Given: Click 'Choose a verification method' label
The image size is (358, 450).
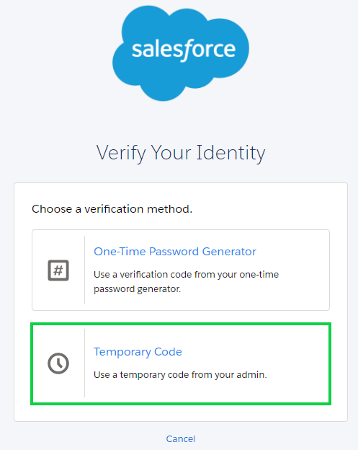Looking at the screenshot, I should [x=112, y=209].
